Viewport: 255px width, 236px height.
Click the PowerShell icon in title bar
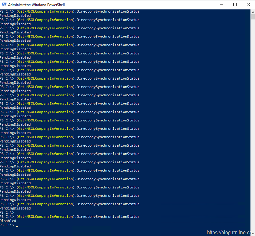4,5
